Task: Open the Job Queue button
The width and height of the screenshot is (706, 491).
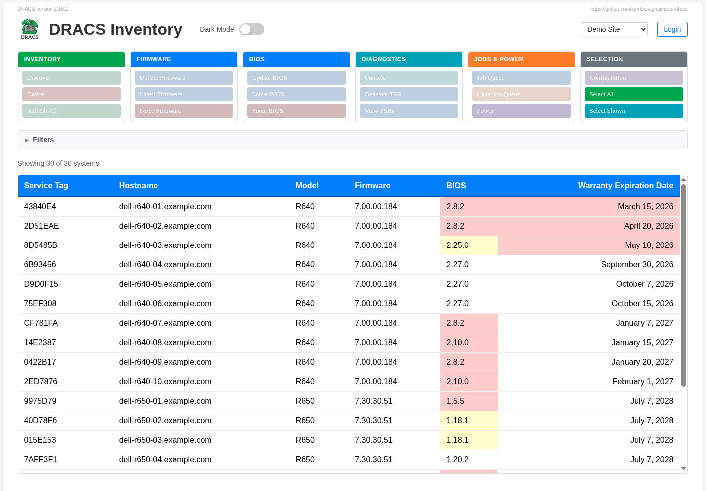Action: [x=521, y=78]
